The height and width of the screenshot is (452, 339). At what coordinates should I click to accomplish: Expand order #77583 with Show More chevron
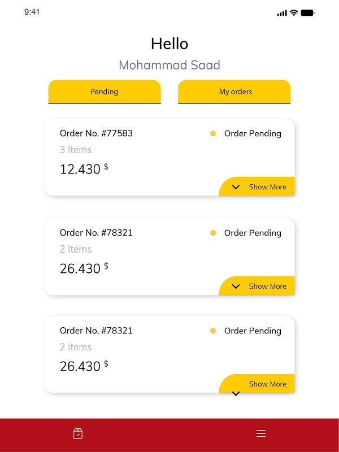tap(236, 187)
